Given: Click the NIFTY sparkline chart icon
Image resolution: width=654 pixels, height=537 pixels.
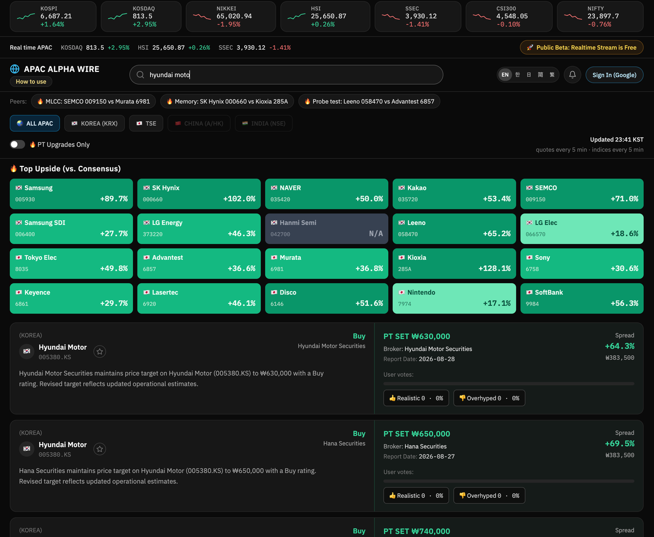Looking at the screenshot, I should click(573, 16).
